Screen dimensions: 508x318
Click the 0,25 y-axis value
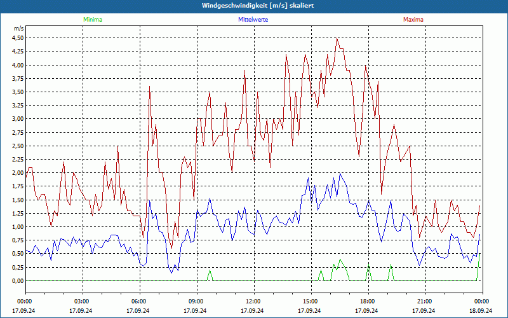(x=18, y=267)
